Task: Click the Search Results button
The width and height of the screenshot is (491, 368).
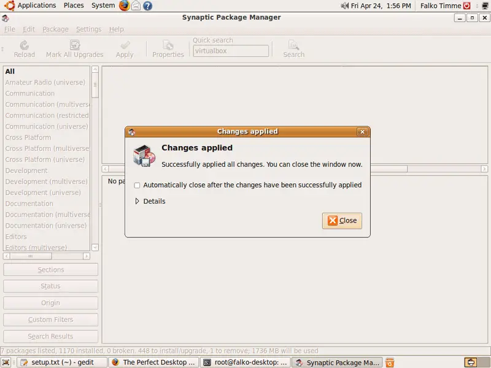Action: [51, 336]
